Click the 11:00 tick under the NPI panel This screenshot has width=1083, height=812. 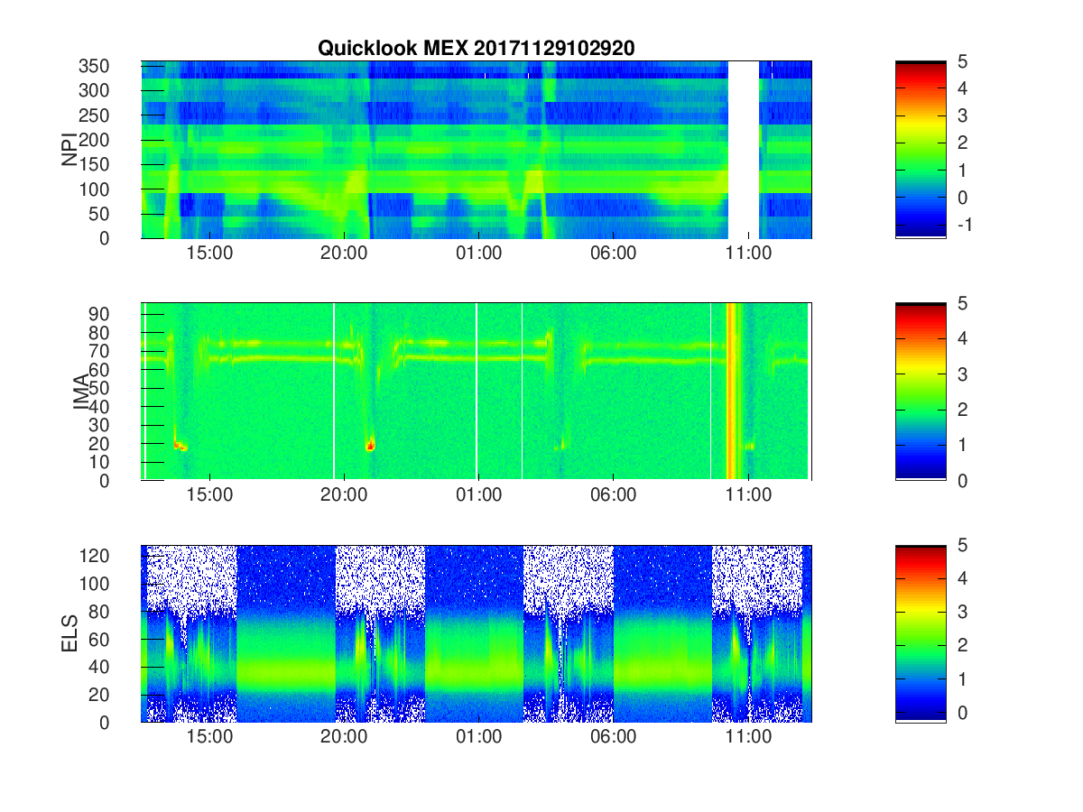click(x=747, y=254)
